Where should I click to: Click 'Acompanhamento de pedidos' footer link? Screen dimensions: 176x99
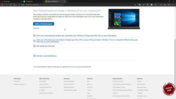pos(46,93)
